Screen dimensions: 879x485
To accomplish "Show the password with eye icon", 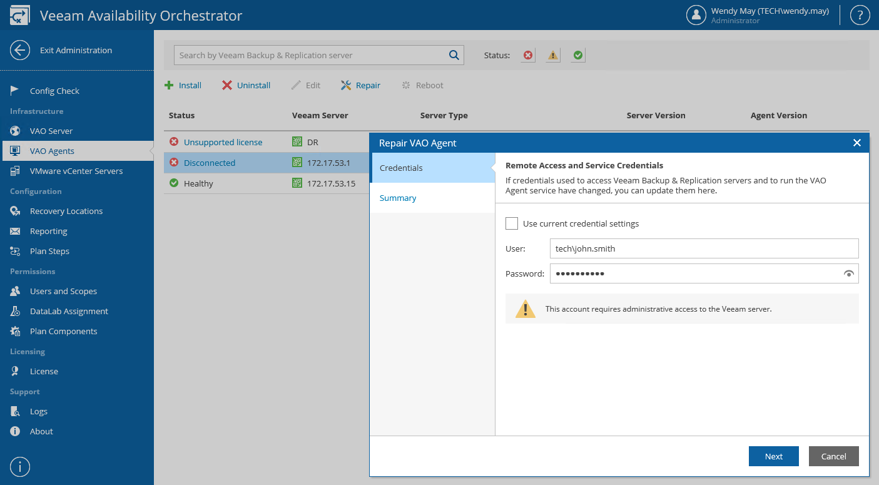I will pyautogui.click(x=848, y=273).
